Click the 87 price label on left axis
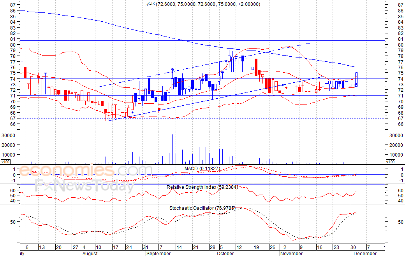Viewport: 405px width, 256px height. point(12,5)
